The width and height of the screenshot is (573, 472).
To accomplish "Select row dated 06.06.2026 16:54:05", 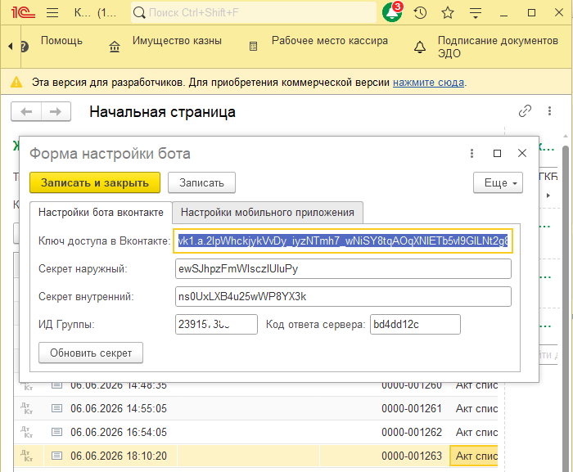I will (x=255, y=432).
